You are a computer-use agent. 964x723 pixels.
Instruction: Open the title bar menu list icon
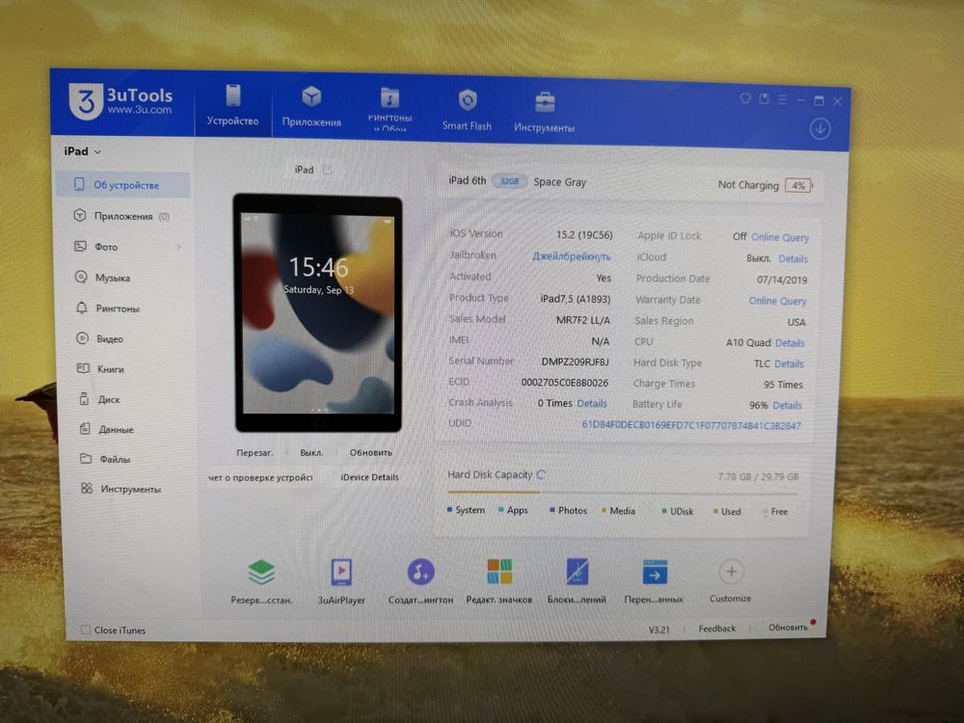pyautogui.click(x=782, y=99)
